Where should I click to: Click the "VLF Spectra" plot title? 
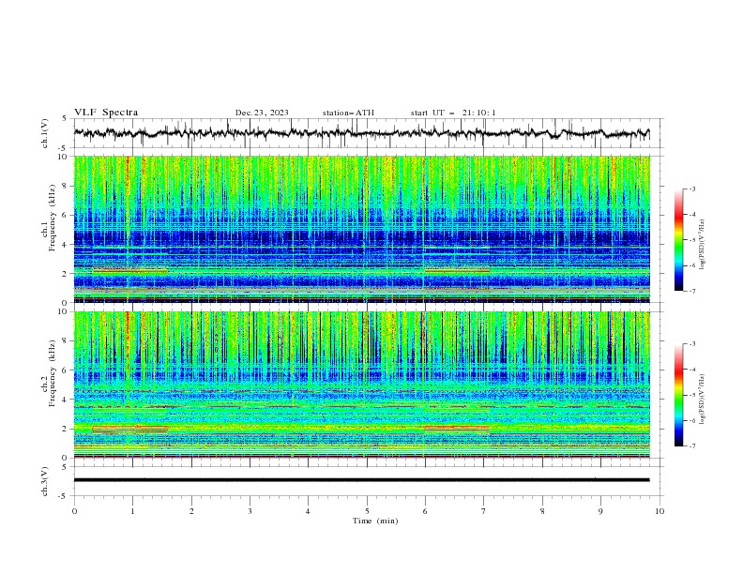(106, 113)
